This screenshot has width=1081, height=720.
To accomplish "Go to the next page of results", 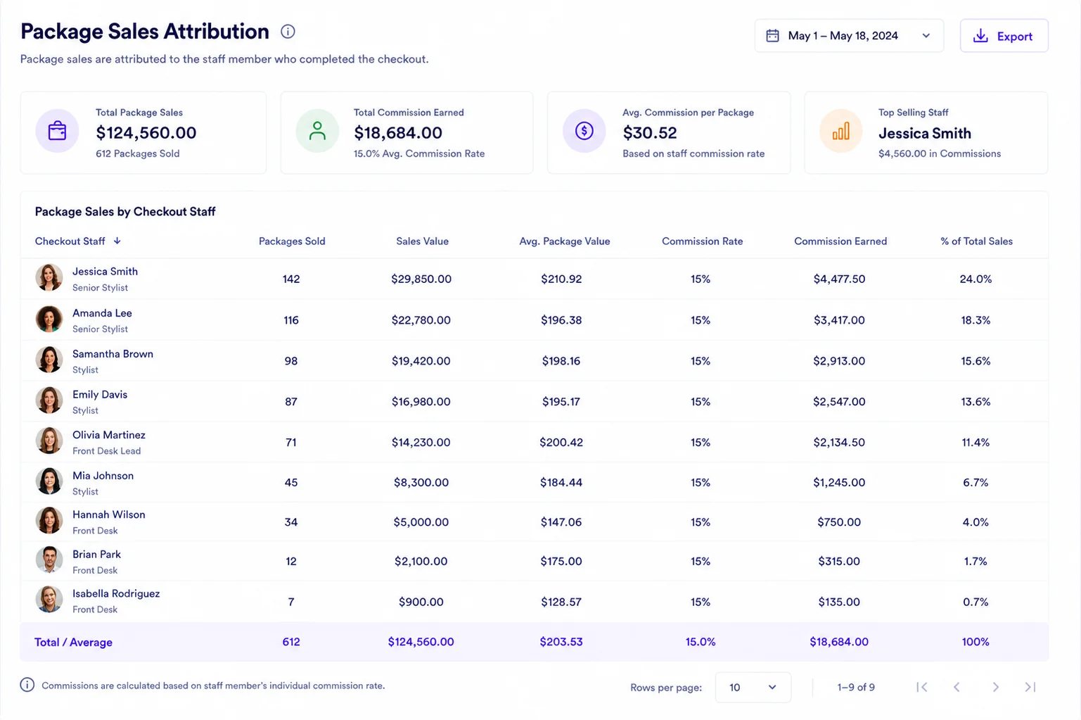I will click(x=995, y=688).
